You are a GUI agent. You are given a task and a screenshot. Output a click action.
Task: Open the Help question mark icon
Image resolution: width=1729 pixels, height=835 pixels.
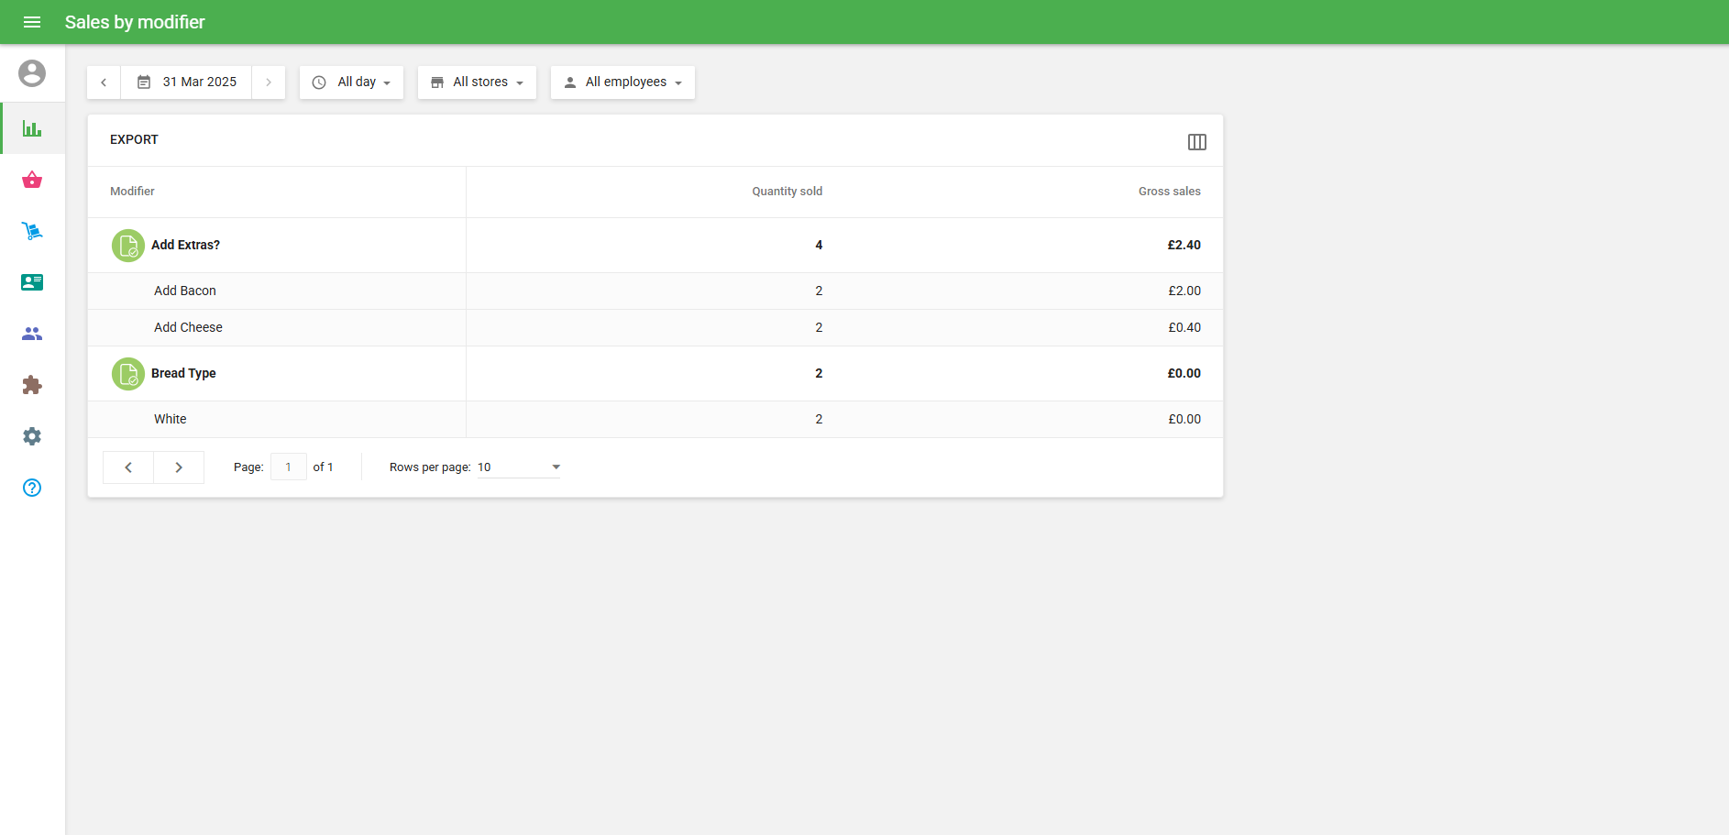(32, 488)
